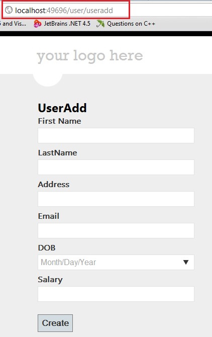Screen dimensions: 212x337
Task: Click the green umbrella Questions on C++ icon
Action: [x=100, y=24]
